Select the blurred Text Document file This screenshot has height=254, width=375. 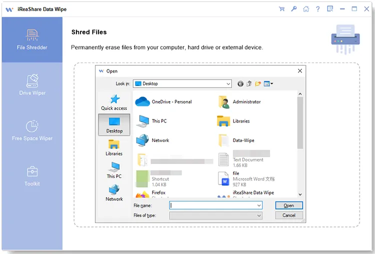tap(244, 159)
